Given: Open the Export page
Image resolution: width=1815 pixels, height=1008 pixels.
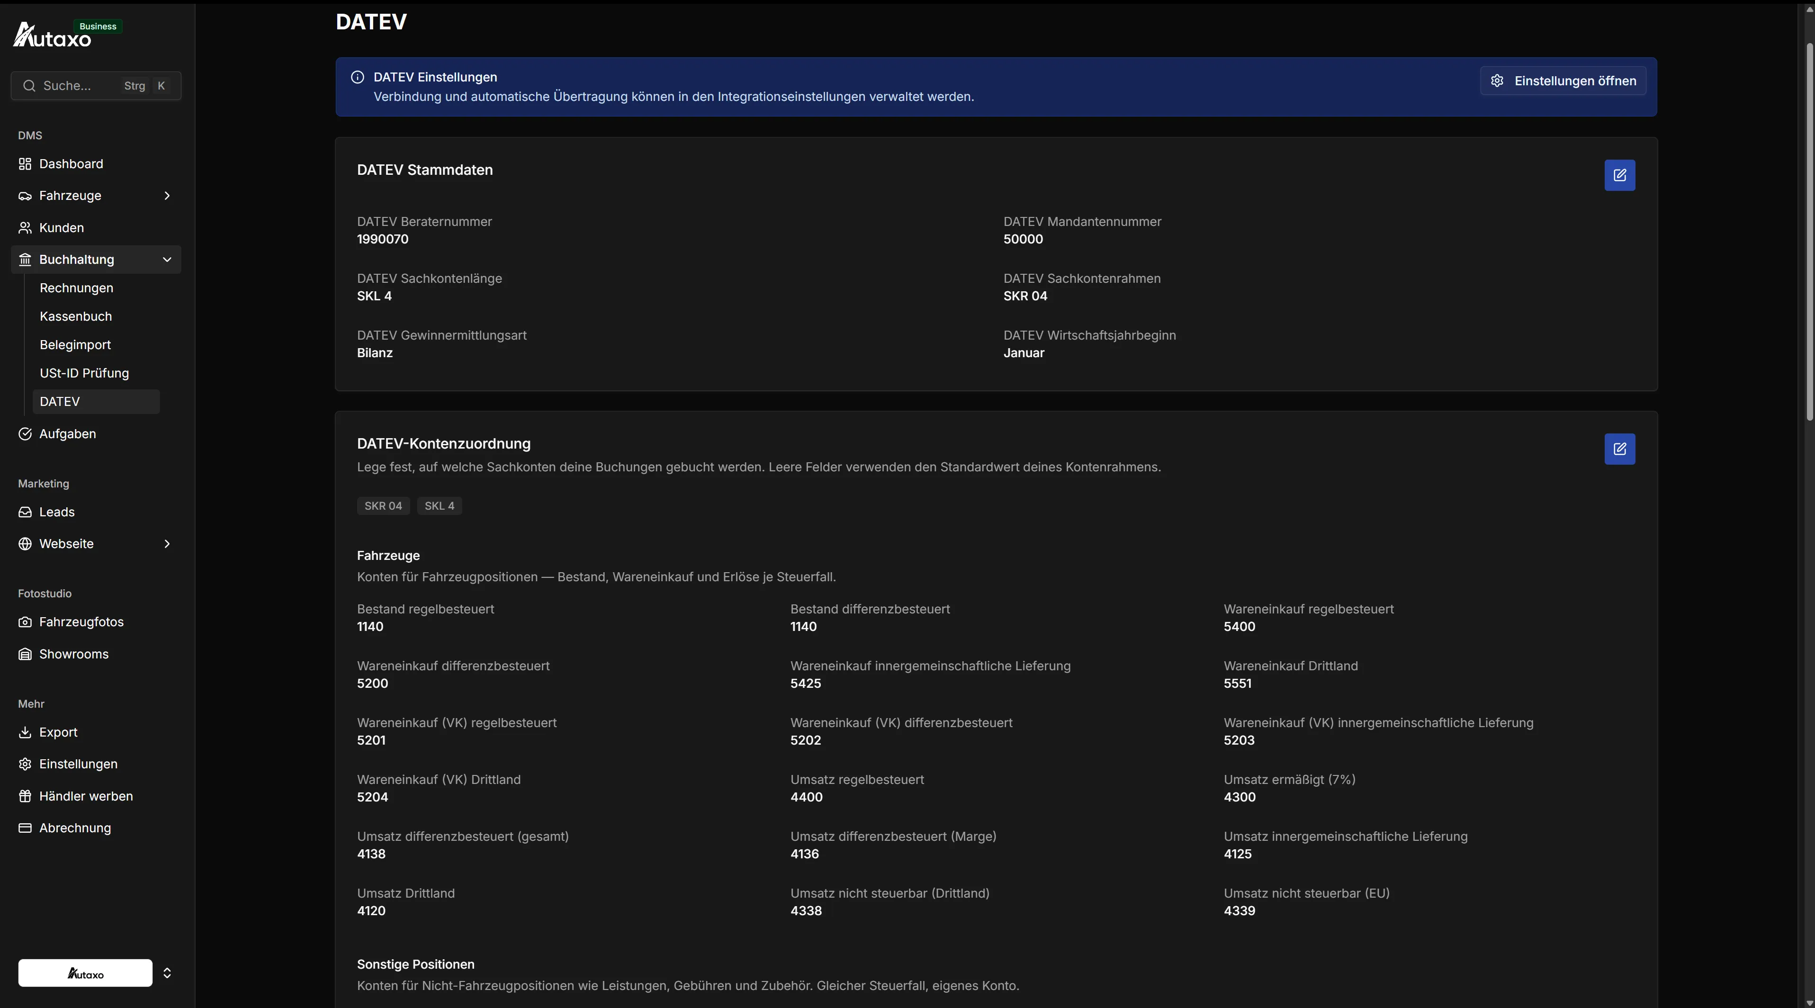Looking at the screenshot, I should tap(96, 733).
